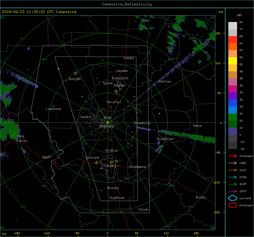Image resolution: width=254 pixels, height=237 pixels.
Task: Click the white plus marker west of Hanna
Action: click(x=159, y=113)
